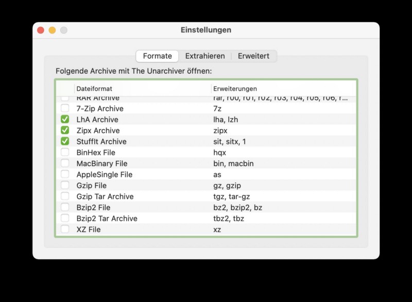Image resolution: width=412 pixels, height=302 pixels.
Task: Check the BinHex File checkbox
Action: pos(65,153)
